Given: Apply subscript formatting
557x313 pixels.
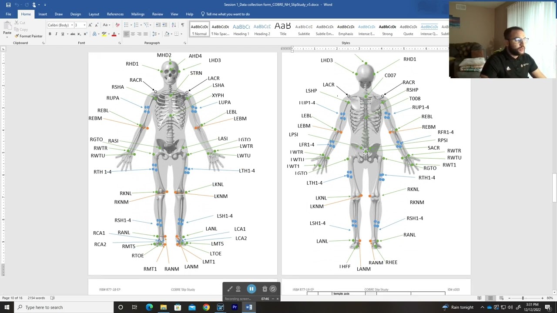Looking at the screenshot, I should pos(79,34).
